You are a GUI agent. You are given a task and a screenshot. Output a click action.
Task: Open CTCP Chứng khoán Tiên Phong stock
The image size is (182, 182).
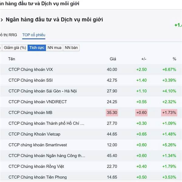[x=38, y=177]
